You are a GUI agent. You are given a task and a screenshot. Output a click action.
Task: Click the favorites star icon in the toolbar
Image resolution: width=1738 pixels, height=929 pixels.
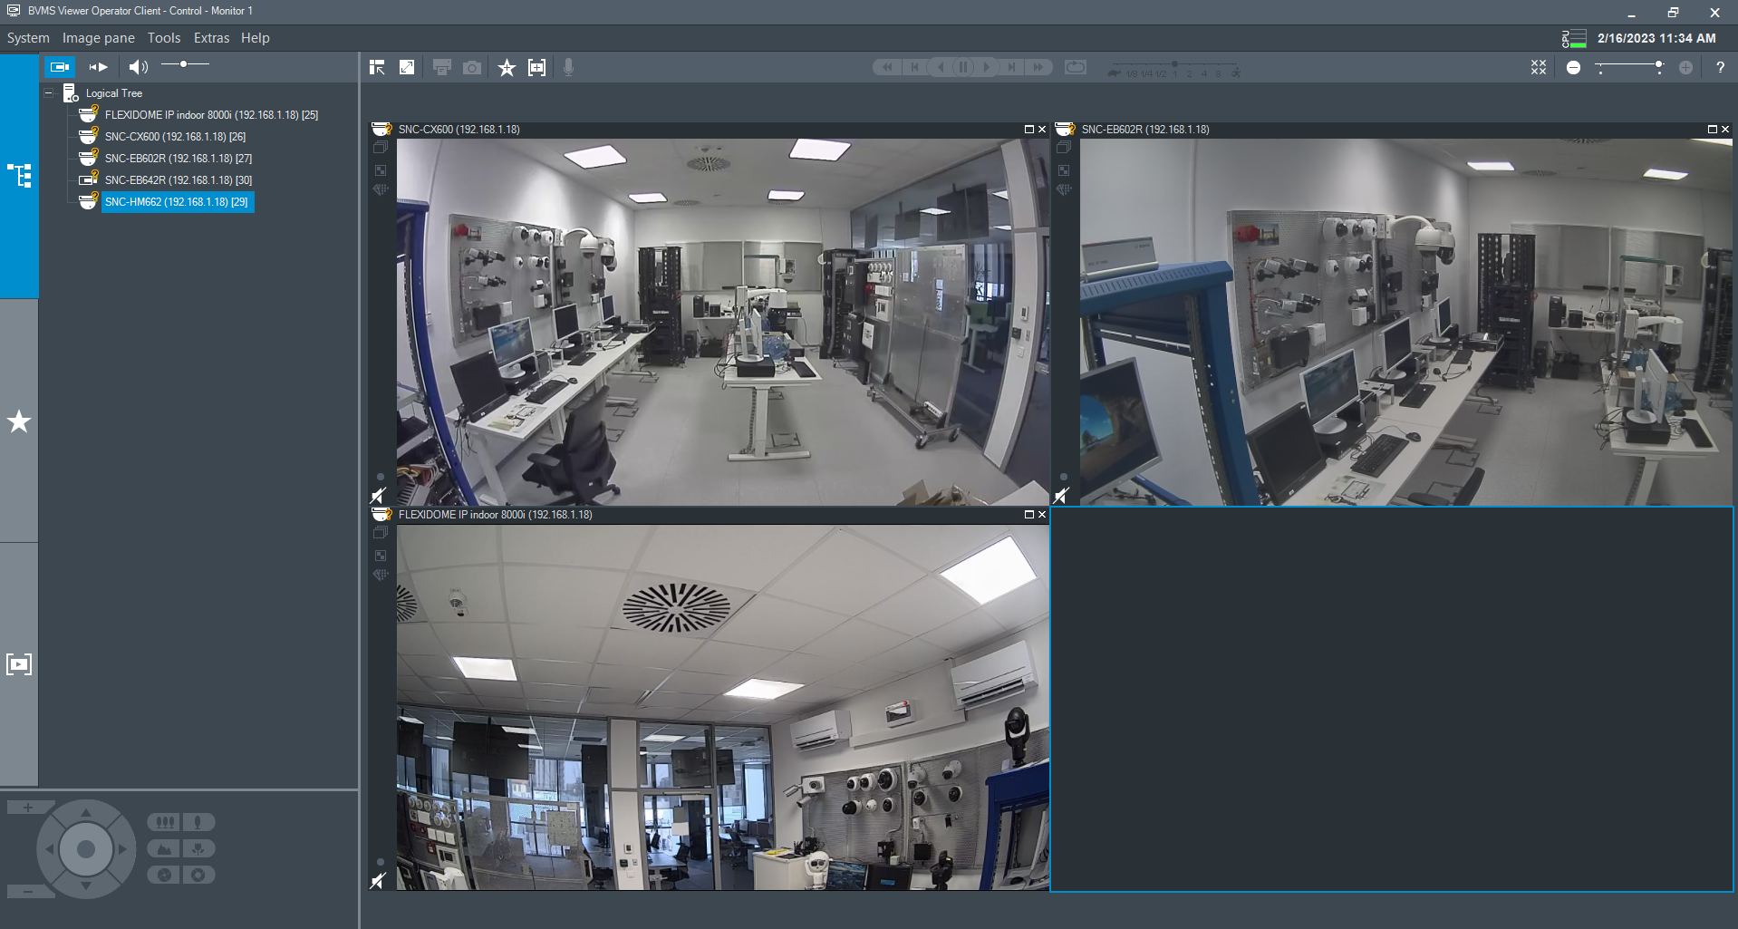[x=507, y=68]
